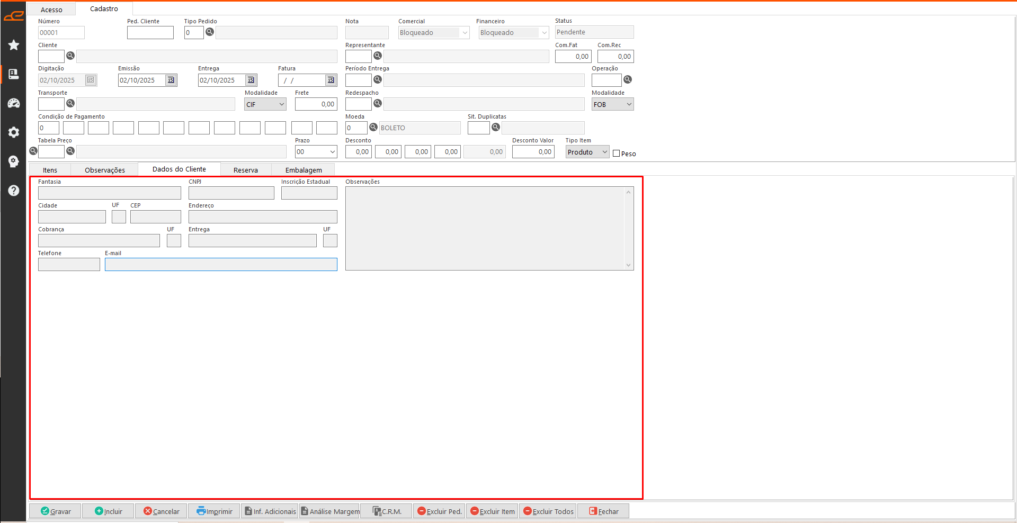
Task: Open the Fatura calendar icon
Action: (331, 80)
